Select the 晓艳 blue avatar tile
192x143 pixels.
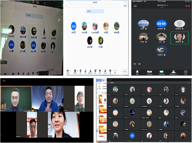pos(161,24)
